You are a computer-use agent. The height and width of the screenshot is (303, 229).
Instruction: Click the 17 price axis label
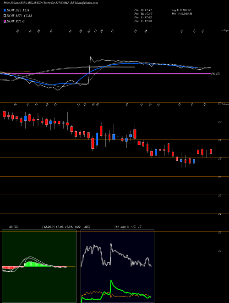click(x=219, y=159)
